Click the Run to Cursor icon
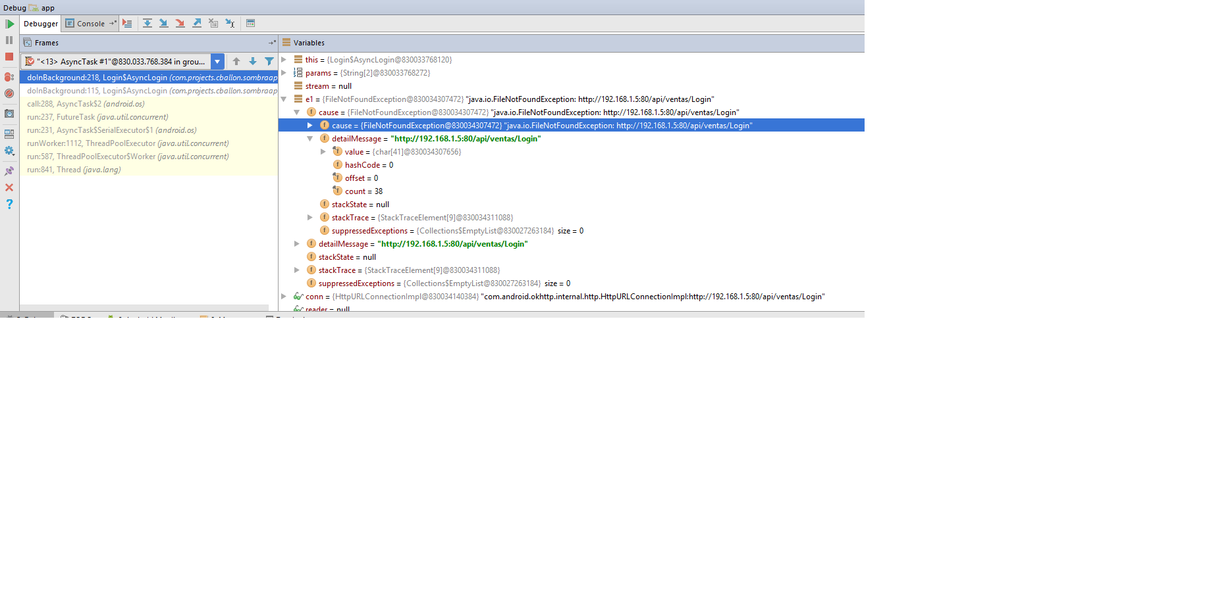This screenshot has width=1207, height=611. [x=230, y=23]
